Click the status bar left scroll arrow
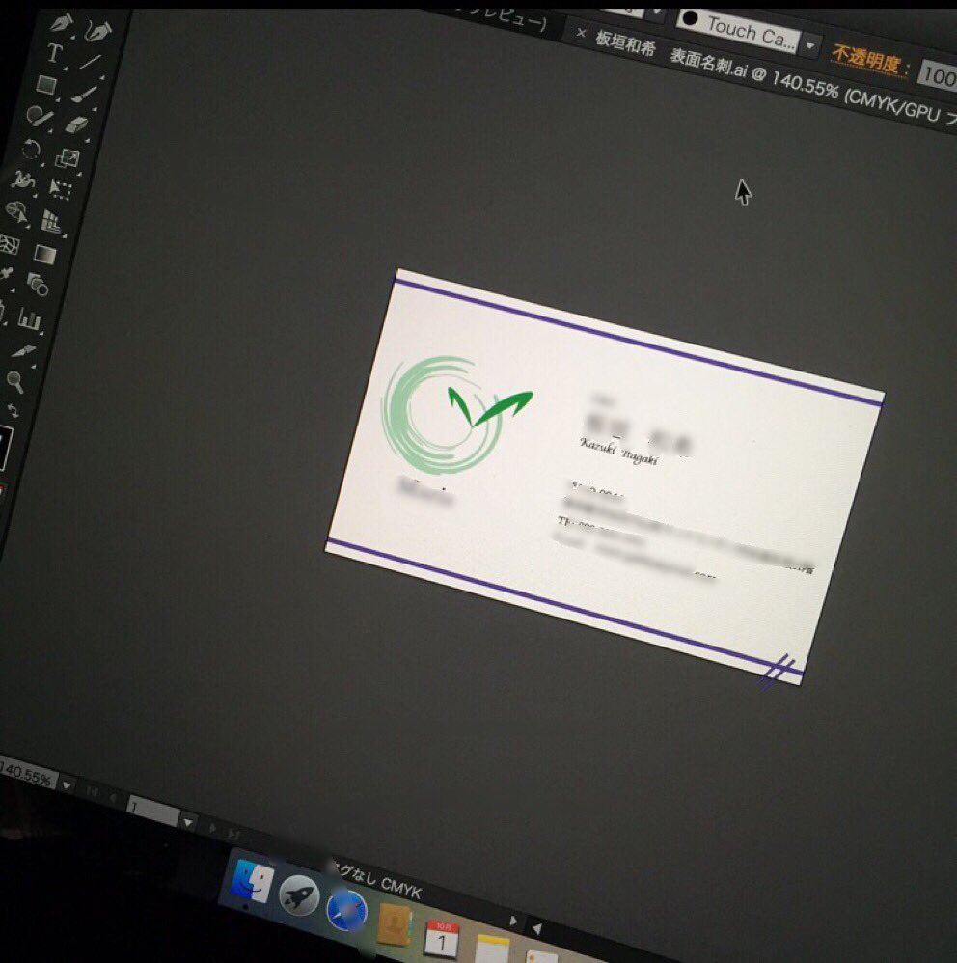The width and height of the screenshot is (957, 963). click(x=536, y=928)
